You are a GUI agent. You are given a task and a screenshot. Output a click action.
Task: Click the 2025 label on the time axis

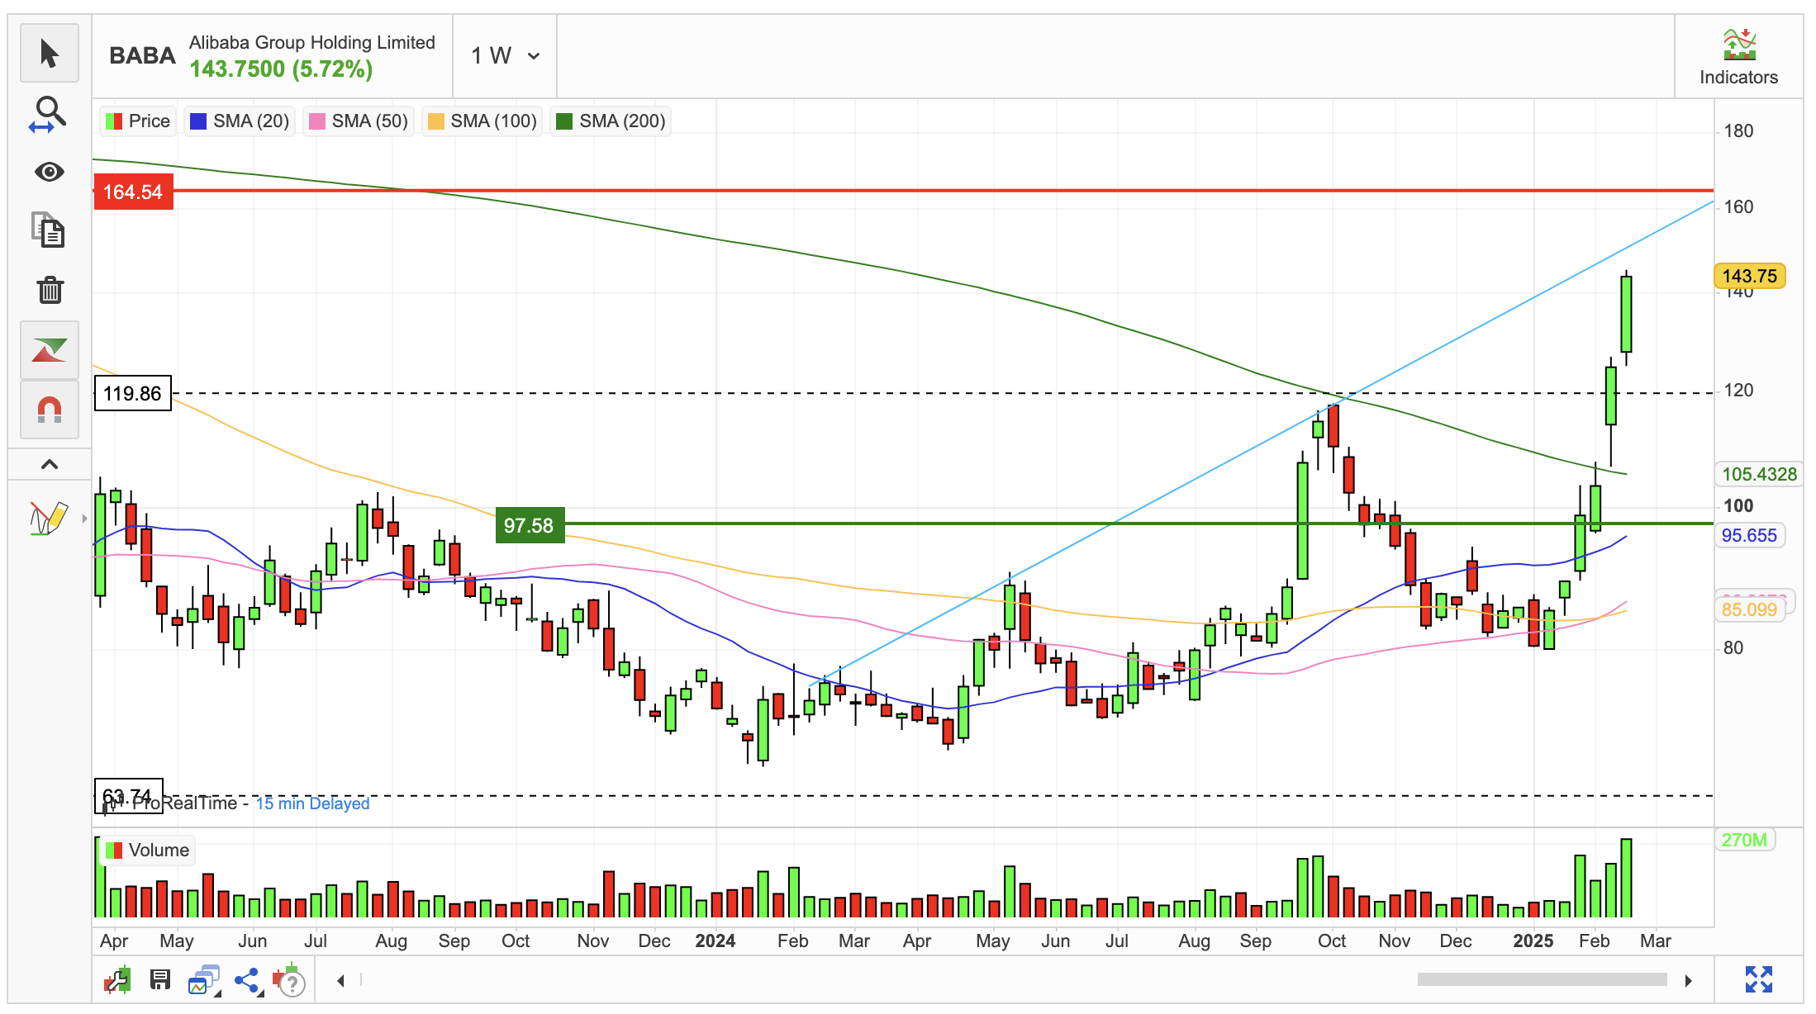pyautogui.click(x=1533, y=941)
